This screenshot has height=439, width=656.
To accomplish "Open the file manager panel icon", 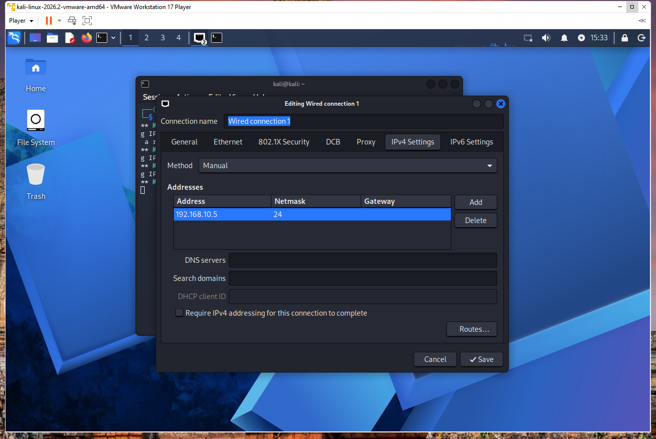I will 52,38.
